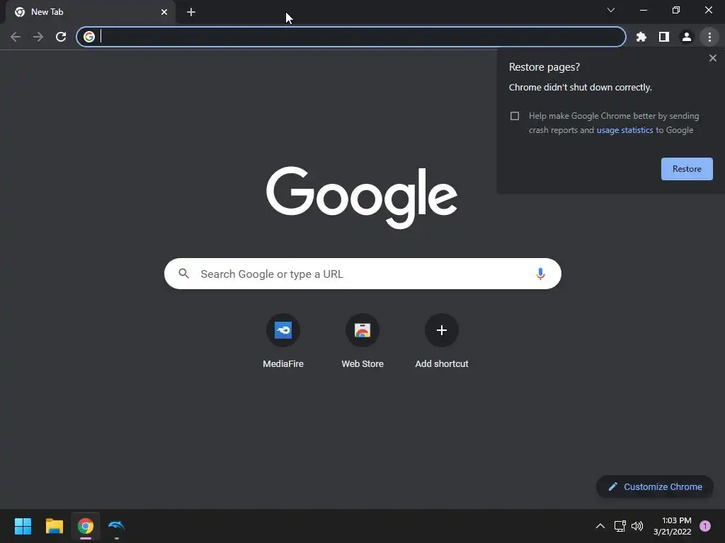
Task: Dismiss the Restore pages popup
Action: (712, 58)
